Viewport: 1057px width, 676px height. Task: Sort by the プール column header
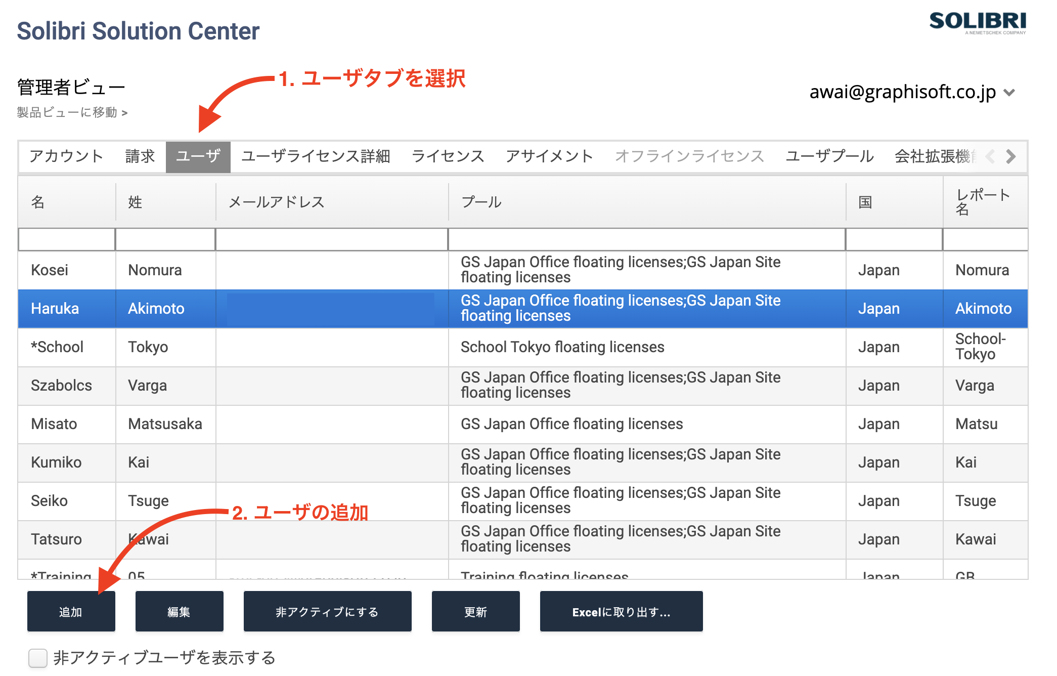click(647, 202)
